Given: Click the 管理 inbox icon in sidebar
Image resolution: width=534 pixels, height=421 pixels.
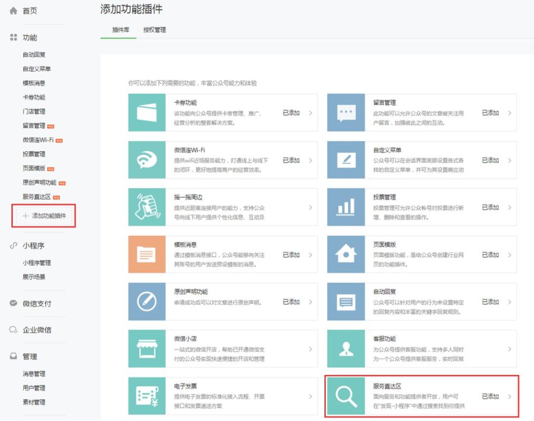Looking at the screenshot, I should [x=13, y=356].
